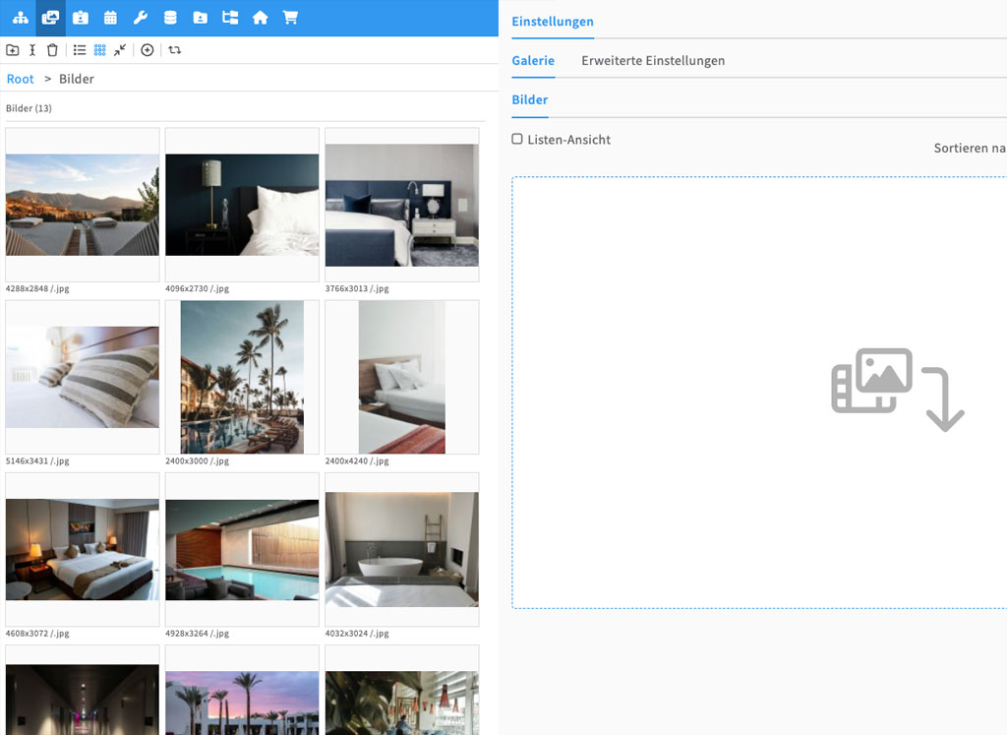Viewport: 1007px width, 735px height.
Task: Click the 'Bilder (13)' section heading
Action: 29,108
